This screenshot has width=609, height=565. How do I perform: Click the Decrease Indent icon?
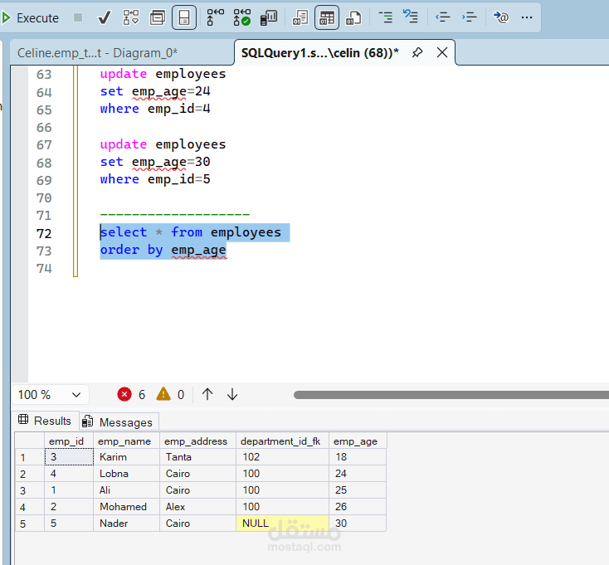click(442, 17)
